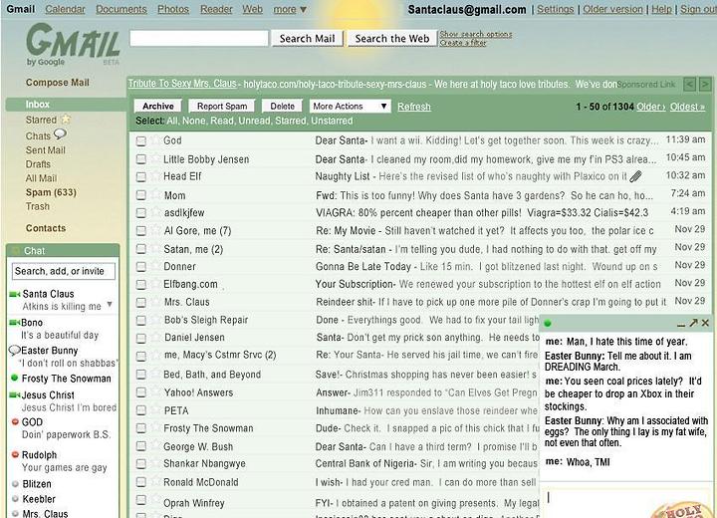The width and height of the screenshot is (717, 518).
Task: Click Blitzen's gray offline status dot
Action: (15, 484)
